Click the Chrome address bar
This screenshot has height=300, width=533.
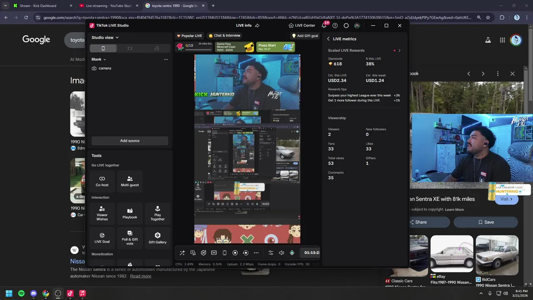(x=257, y=17)
